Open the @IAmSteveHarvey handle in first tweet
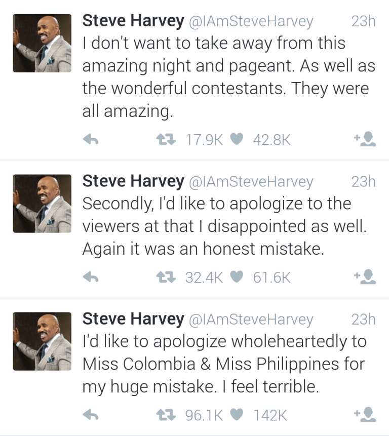 [x=251, y=21]
